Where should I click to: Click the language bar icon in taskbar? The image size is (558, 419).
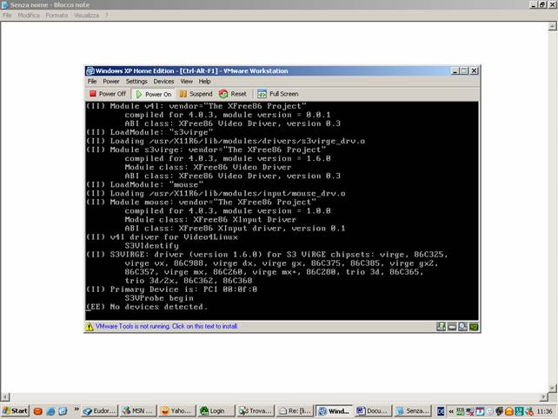click(441, 411)
